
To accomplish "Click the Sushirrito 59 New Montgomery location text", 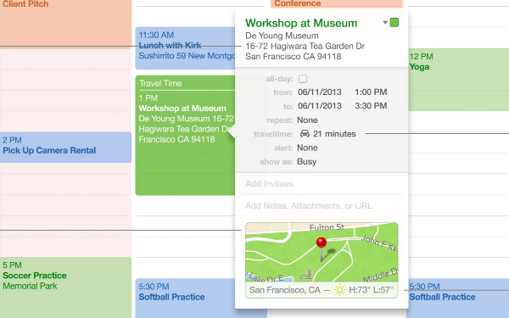I will [187, 56].
